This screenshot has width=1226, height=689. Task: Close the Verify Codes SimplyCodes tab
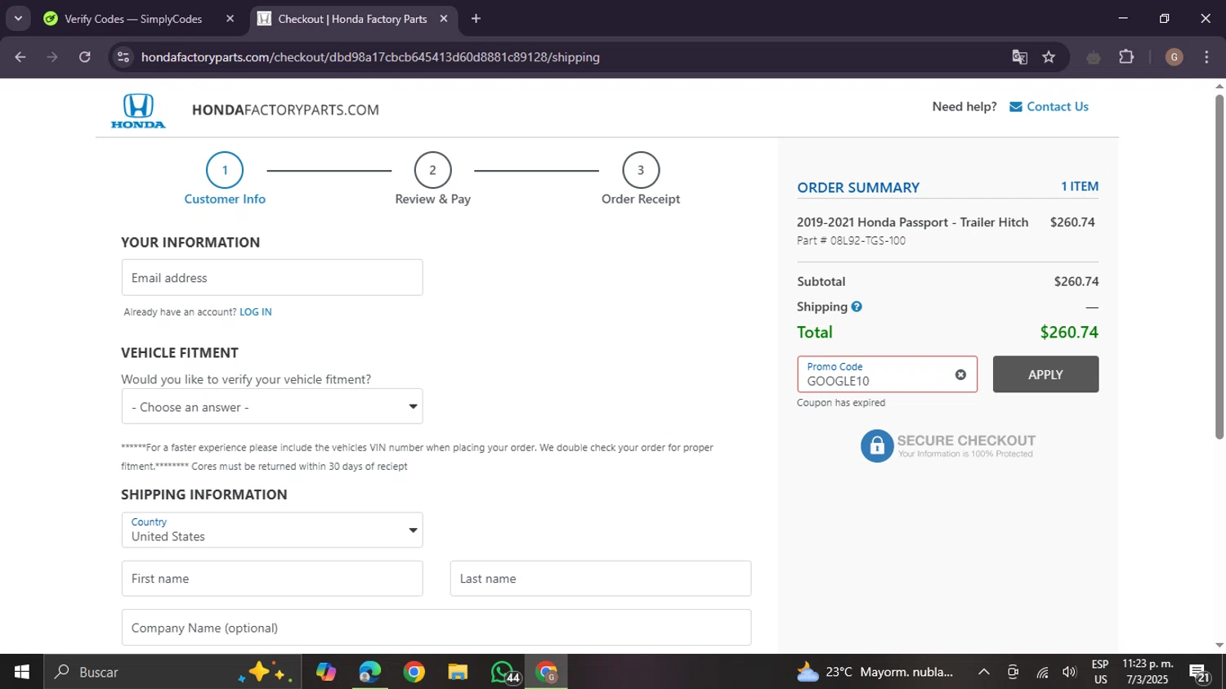[x=230, y=19]
